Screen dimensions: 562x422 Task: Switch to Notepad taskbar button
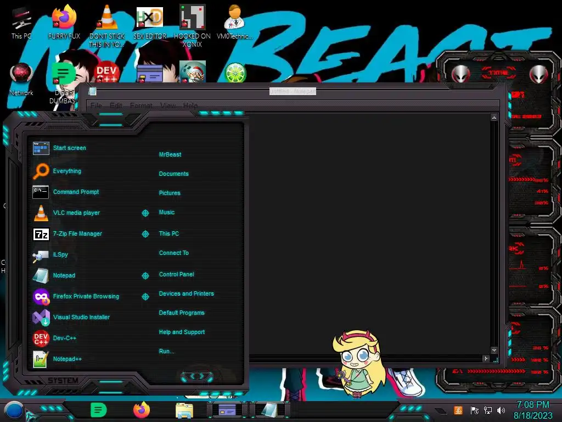tap(269, 410)
